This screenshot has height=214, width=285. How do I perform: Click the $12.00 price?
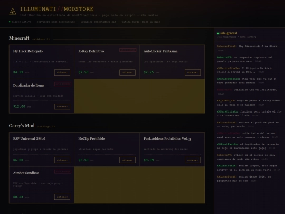[x=19, y=106]
